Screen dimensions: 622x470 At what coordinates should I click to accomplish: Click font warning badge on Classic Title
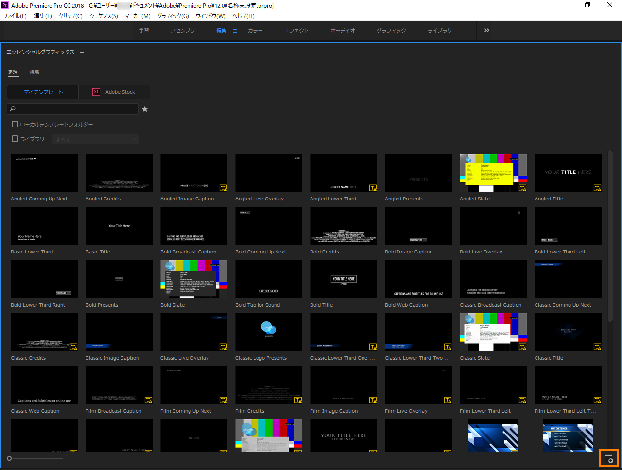click(597, 347)
